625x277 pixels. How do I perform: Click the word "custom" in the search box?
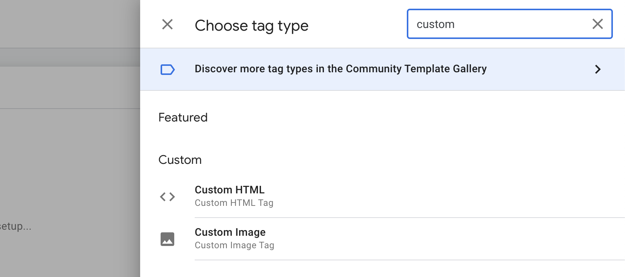tap(436, 25)
